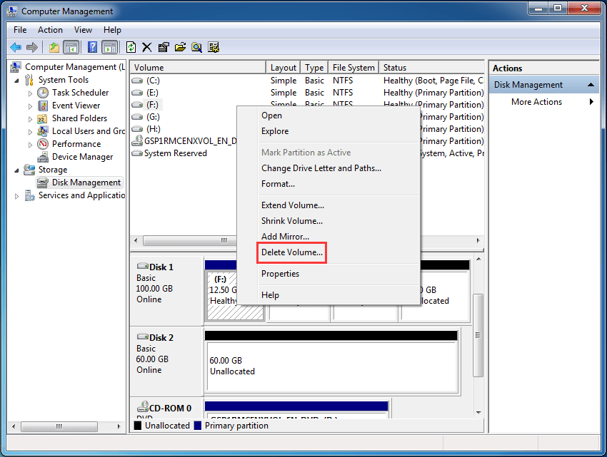Image resolution: width=607 pixels, height=457 pixels.
Task: Click the drive icon next to (C:)
Action: (x=137, y=81)
